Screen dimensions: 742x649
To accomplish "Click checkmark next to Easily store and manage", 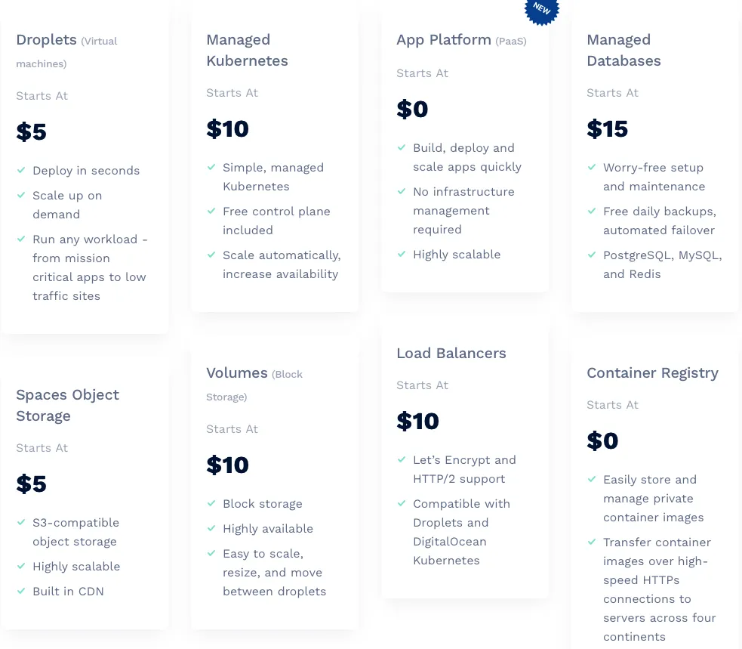I will point(592,479).
